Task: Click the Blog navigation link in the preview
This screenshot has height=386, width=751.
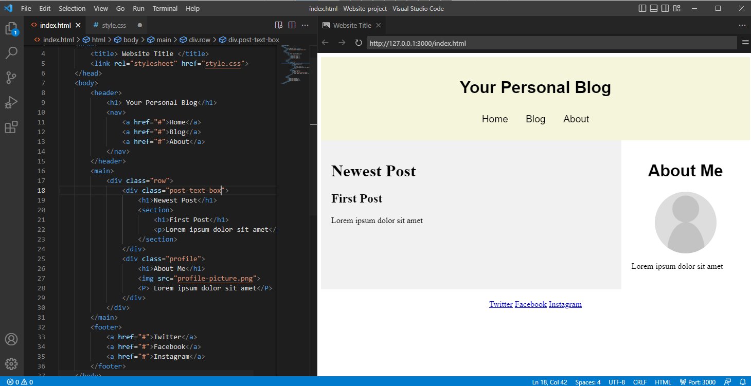Action: (x=535, y=119)
